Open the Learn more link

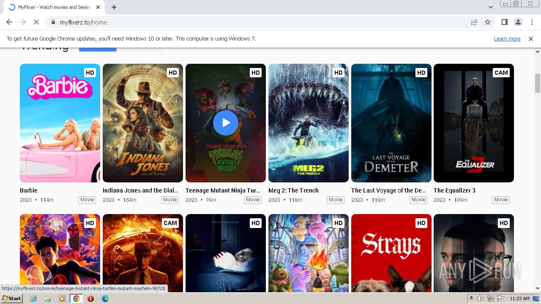tap(507, 38)
